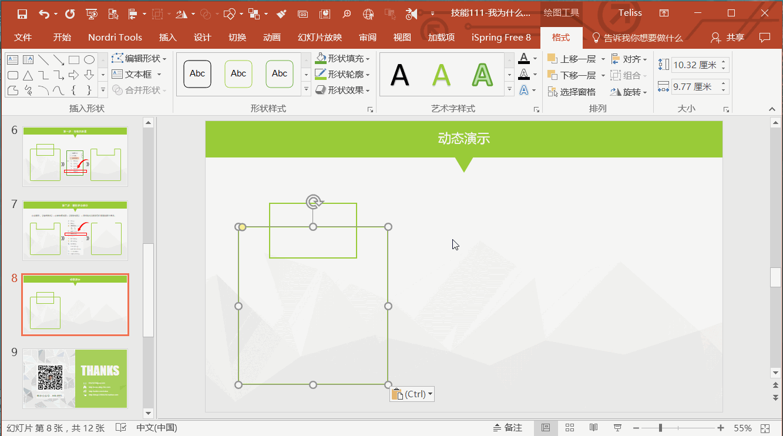Click the Teliss account name
783x436 pixels.
tap(630, 13)
